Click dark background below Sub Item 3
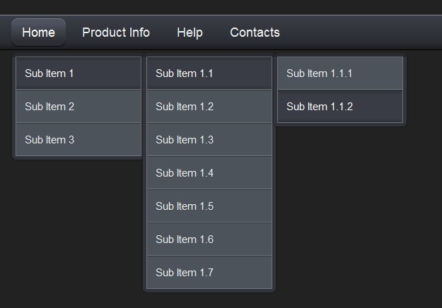Screen dimensions: 442x308 coord(71,226)
